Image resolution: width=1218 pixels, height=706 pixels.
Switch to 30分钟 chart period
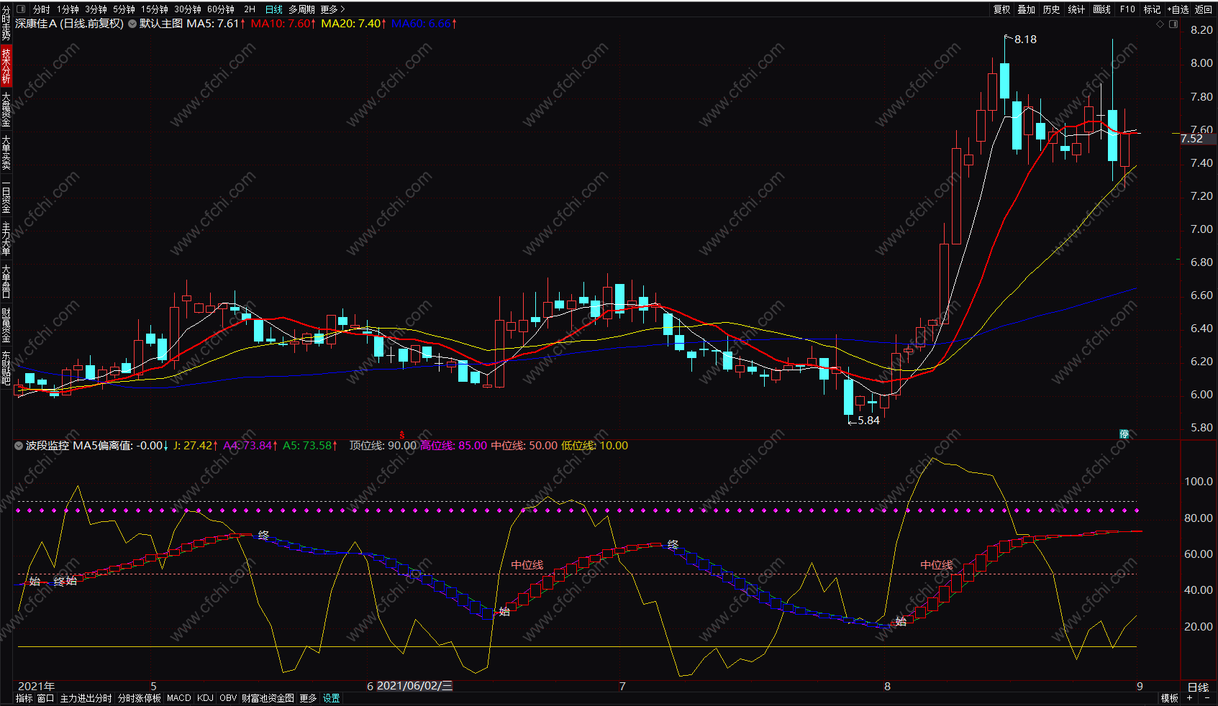click(x=187, y=9)
